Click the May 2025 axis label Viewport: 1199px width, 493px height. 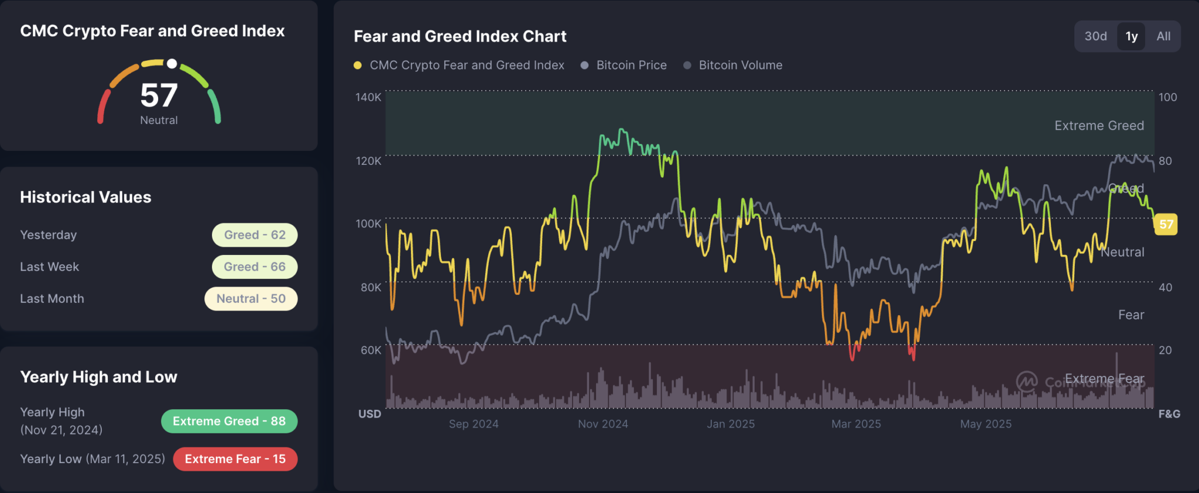pos(986,424)
